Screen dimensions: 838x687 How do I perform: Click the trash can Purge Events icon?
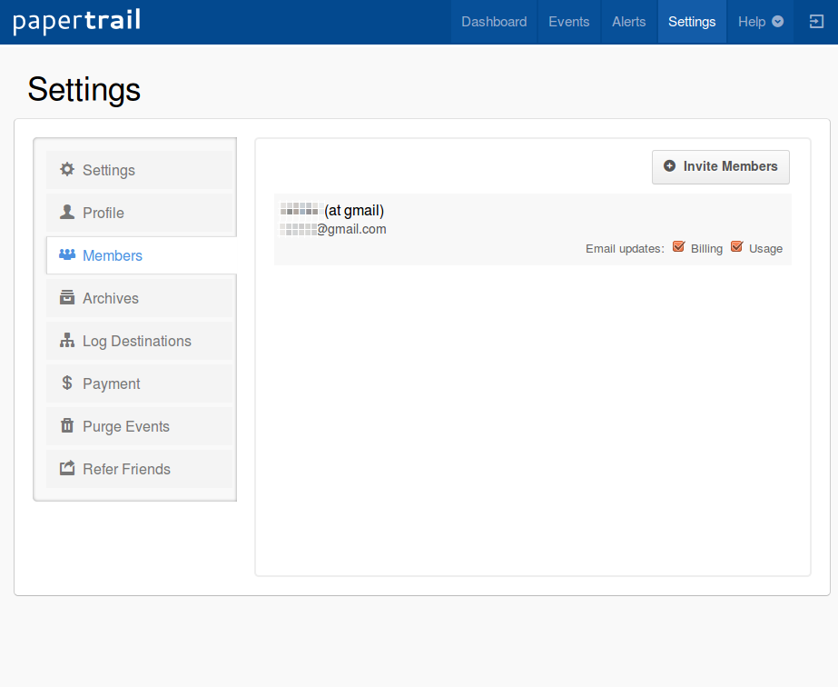click(x=67, y=426)
